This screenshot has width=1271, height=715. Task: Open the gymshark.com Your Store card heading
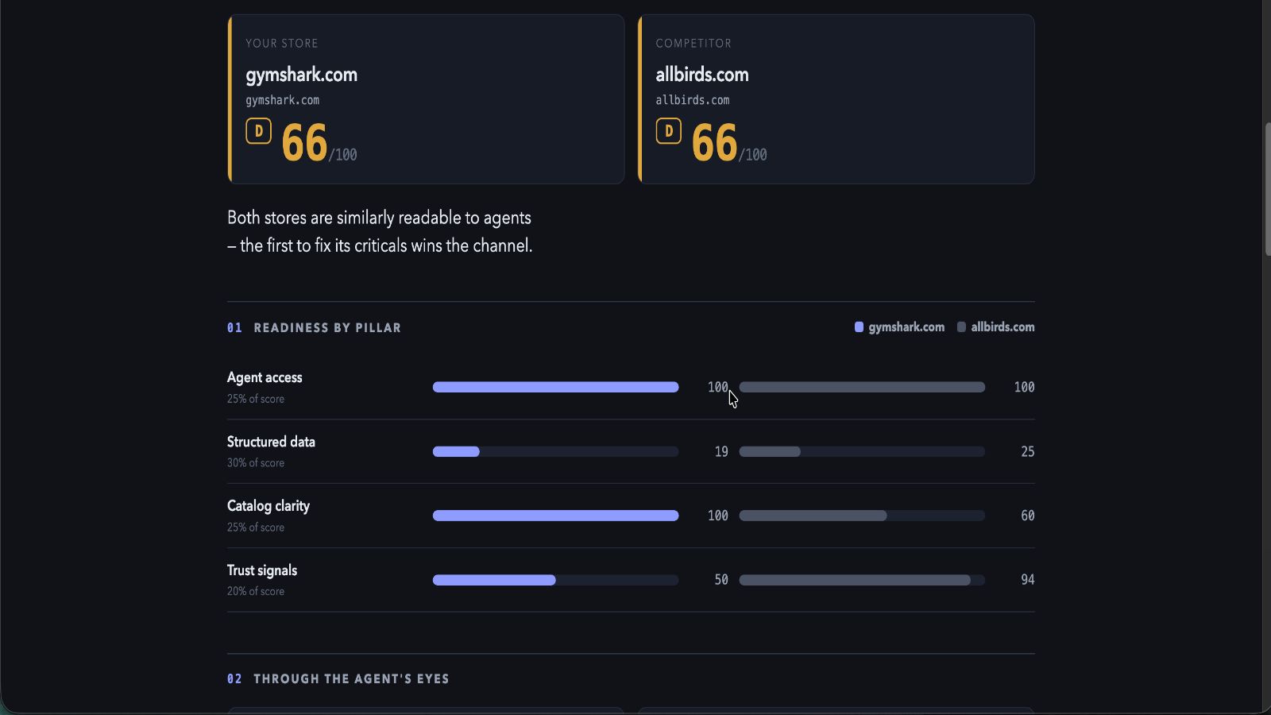[301, 75]
